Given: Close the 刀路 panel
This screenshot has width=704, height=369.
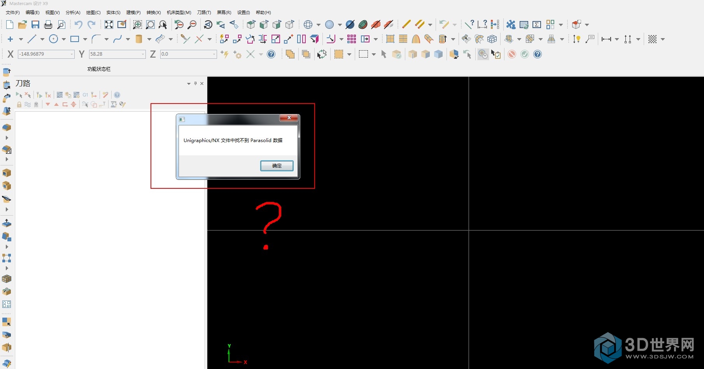Looking at the screenshot, I should point(202,83).
